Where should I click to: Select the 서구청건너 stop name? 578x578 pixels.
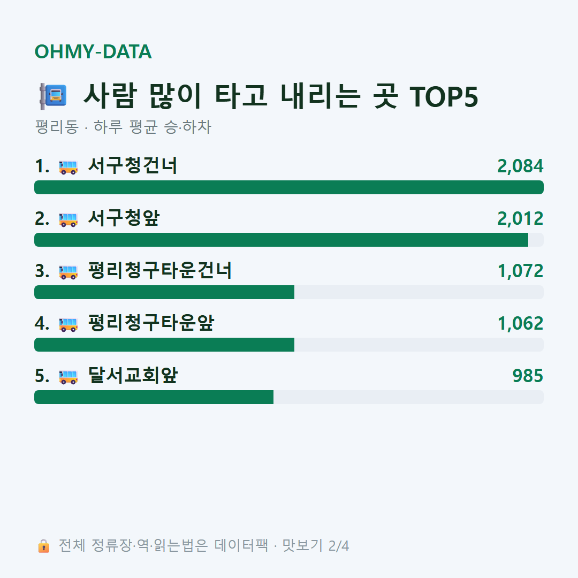[x=133, y=165]
